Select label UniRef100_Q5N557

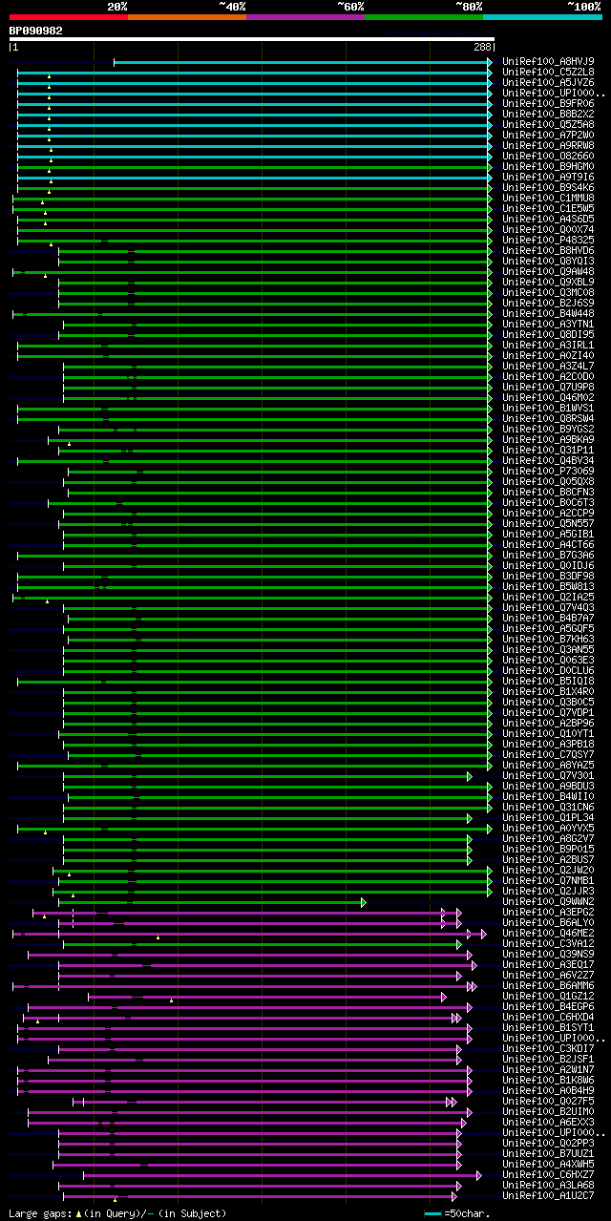pos(548,524)
